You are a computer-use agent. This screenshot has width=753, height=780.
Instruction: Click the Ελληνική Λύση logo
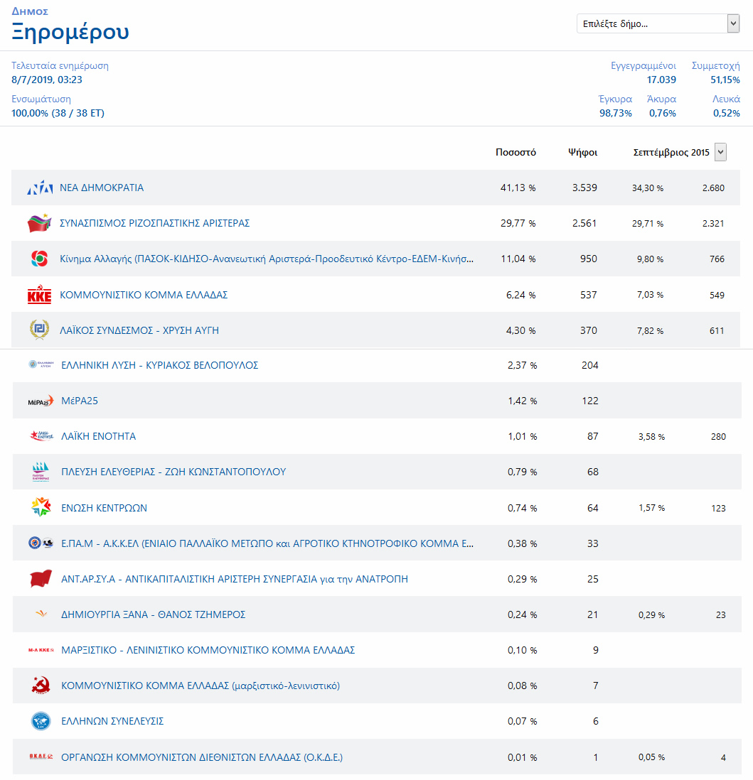click(x=41, y=364)
